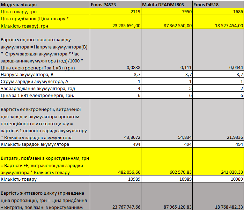The width and height of the screenshot is (244, 210).
Task: Select the "Кількість зарядок акумулятора" label cell
Action: pyautogui.click(x=44, y=144)
